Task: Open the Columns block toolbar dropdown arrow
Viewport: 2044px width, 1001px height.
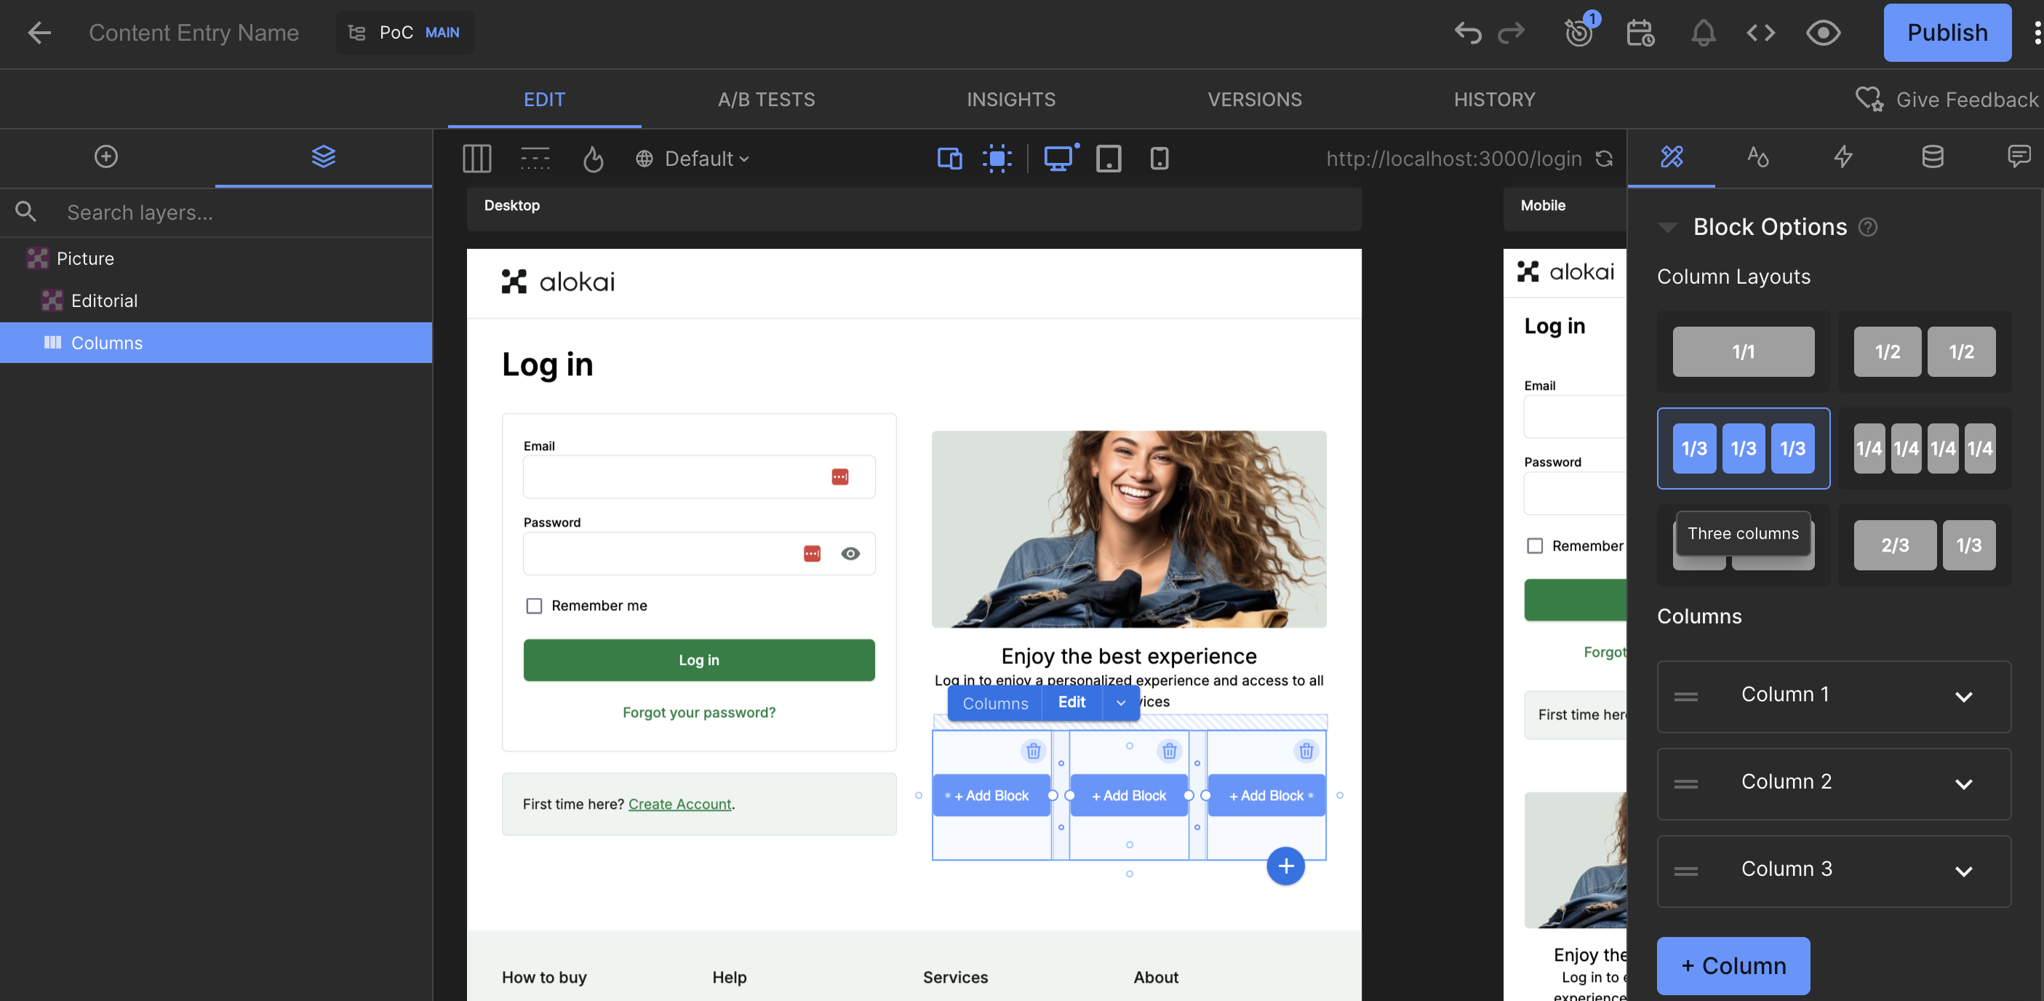Action: coord(1120,703)
